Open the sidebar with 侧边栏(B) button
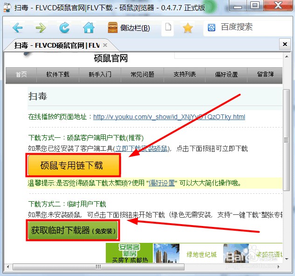Viewport: 295px width, 276px height. point(129,28)
